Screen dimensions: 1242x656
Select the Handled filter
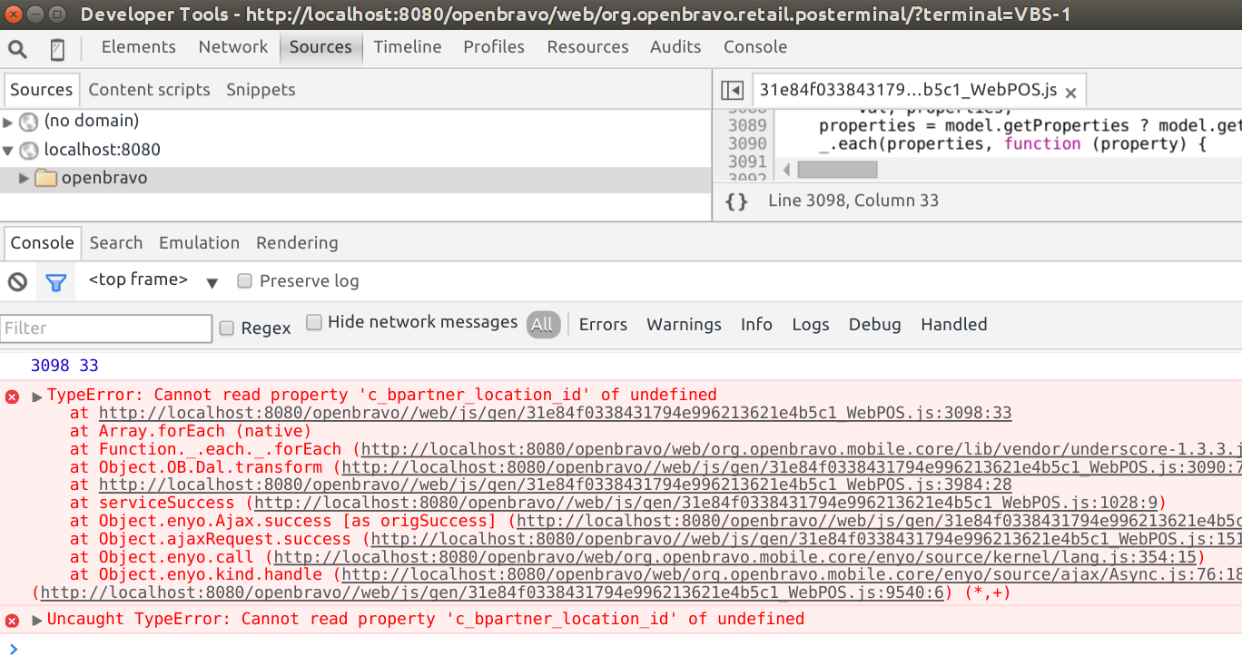[953, 325]
